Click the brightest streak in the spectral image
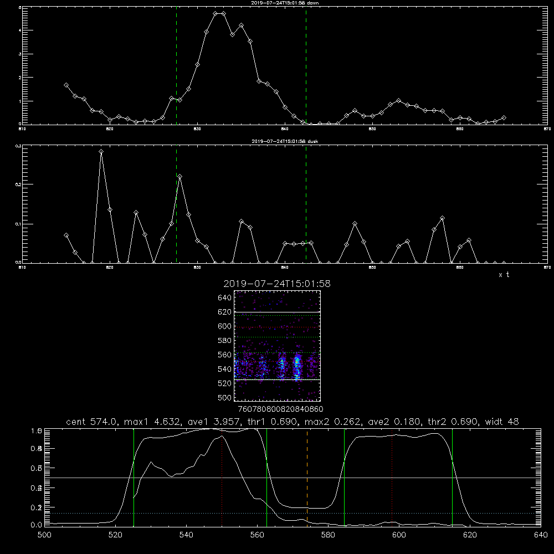The image size is (554, 554). click(x=297, y=367)
